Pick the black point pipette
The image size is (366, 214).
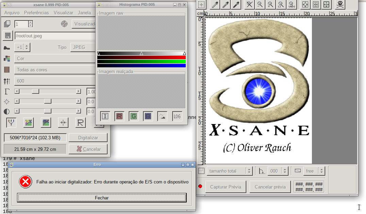tap(236, 4)
